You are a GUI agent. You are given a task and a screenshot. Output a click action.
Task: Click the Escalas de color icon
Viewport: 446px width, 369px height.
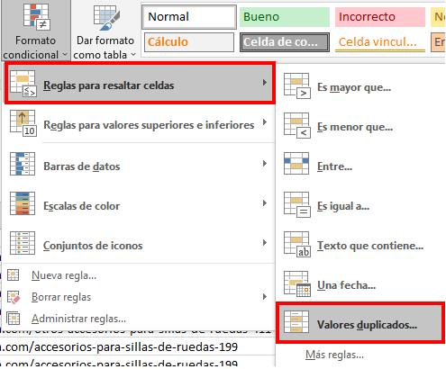[23, 203]
